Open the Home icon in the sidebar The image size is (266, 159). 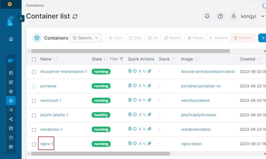[x=11, y=39]
